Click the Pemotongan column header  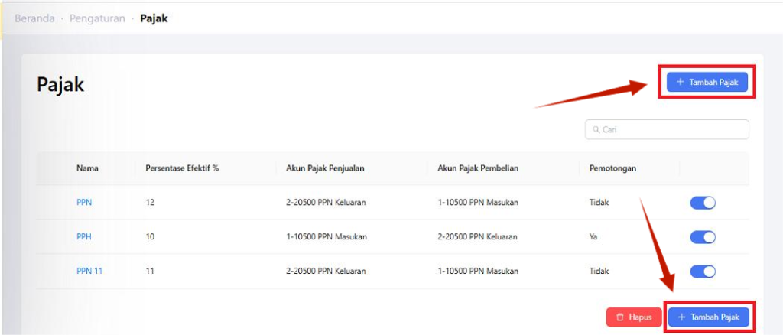pyautogui.click(x=612, y=168)
